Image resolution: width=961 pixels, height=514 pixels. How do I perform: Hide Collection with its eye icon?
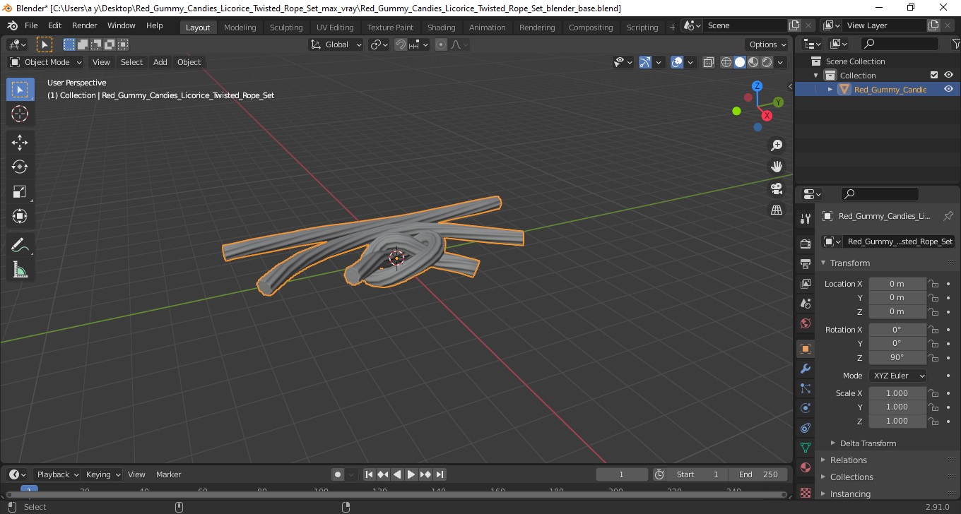948,75
